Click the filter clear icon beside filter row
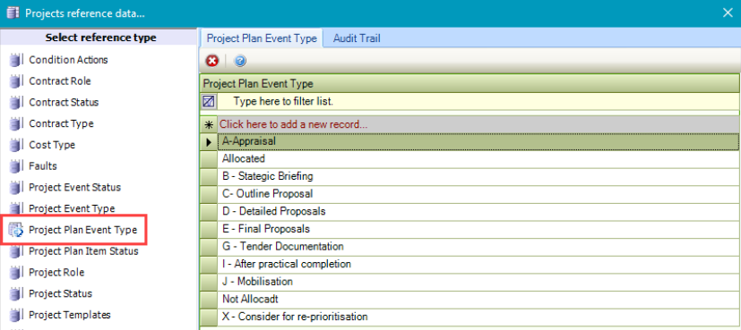The image size is (741, 330). [x=209, y=101]
